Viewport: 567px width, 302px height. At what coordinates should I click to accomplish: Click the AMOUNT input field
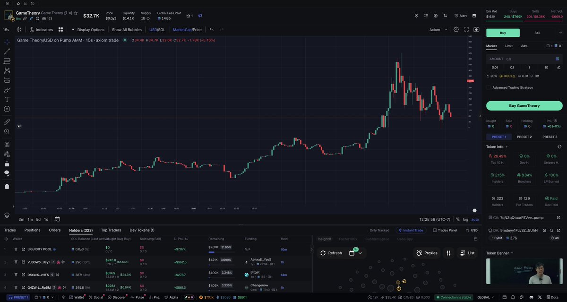[x=524, y=59]
